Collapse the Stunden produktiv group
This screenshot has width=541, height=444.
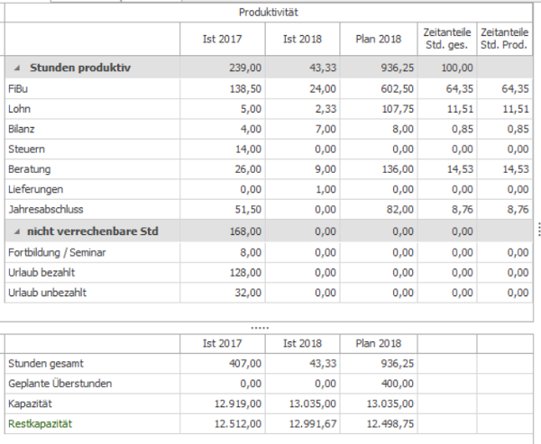(x=17, y=68)
